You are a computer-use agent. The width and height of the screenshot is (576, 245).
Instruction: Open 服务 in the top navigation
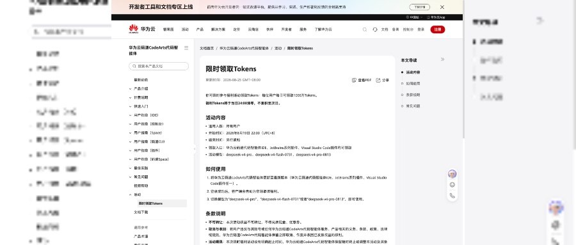pos(303,29)
